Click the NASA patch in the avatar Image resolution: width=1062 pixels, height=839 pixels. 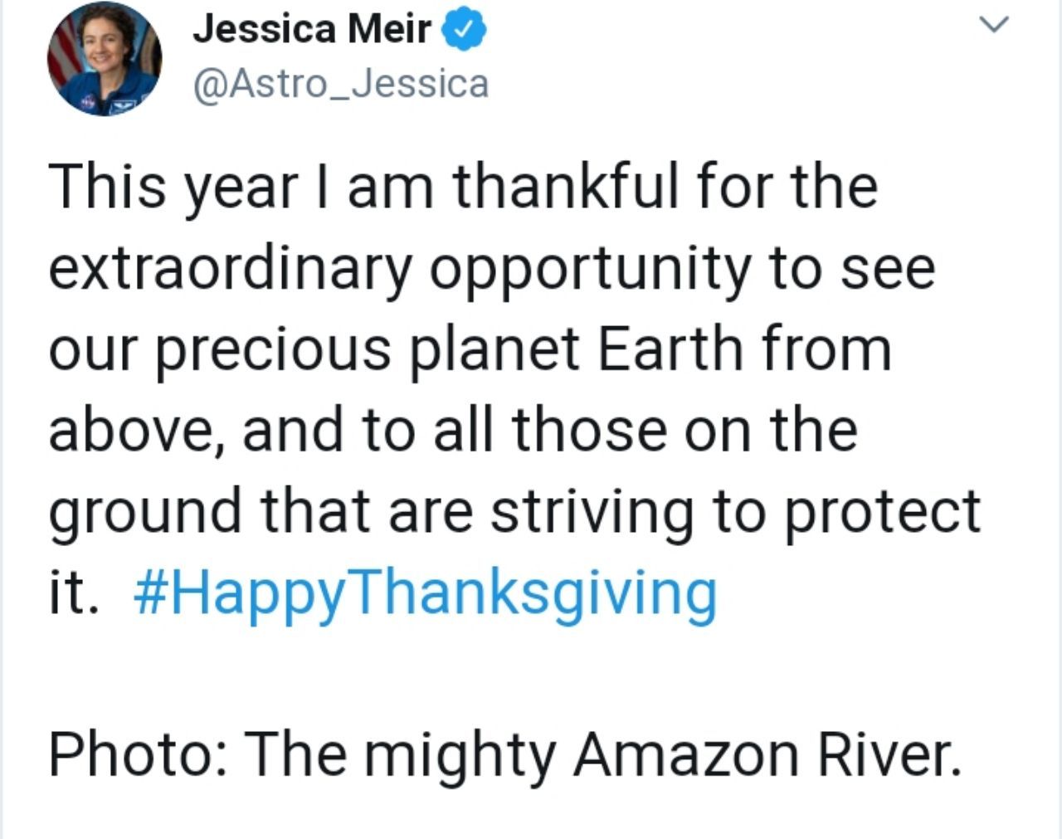[86, 101]
